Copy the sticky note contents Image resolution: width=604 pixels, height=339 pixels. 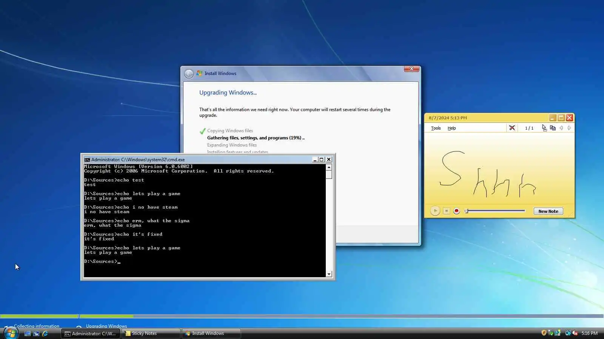coord(553,128)
